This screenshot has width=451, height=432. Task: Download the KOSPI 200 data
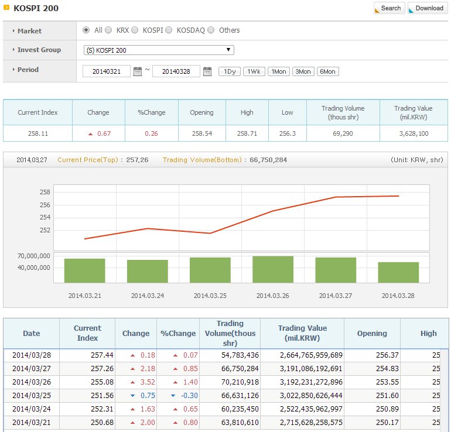tap(428, 8)
